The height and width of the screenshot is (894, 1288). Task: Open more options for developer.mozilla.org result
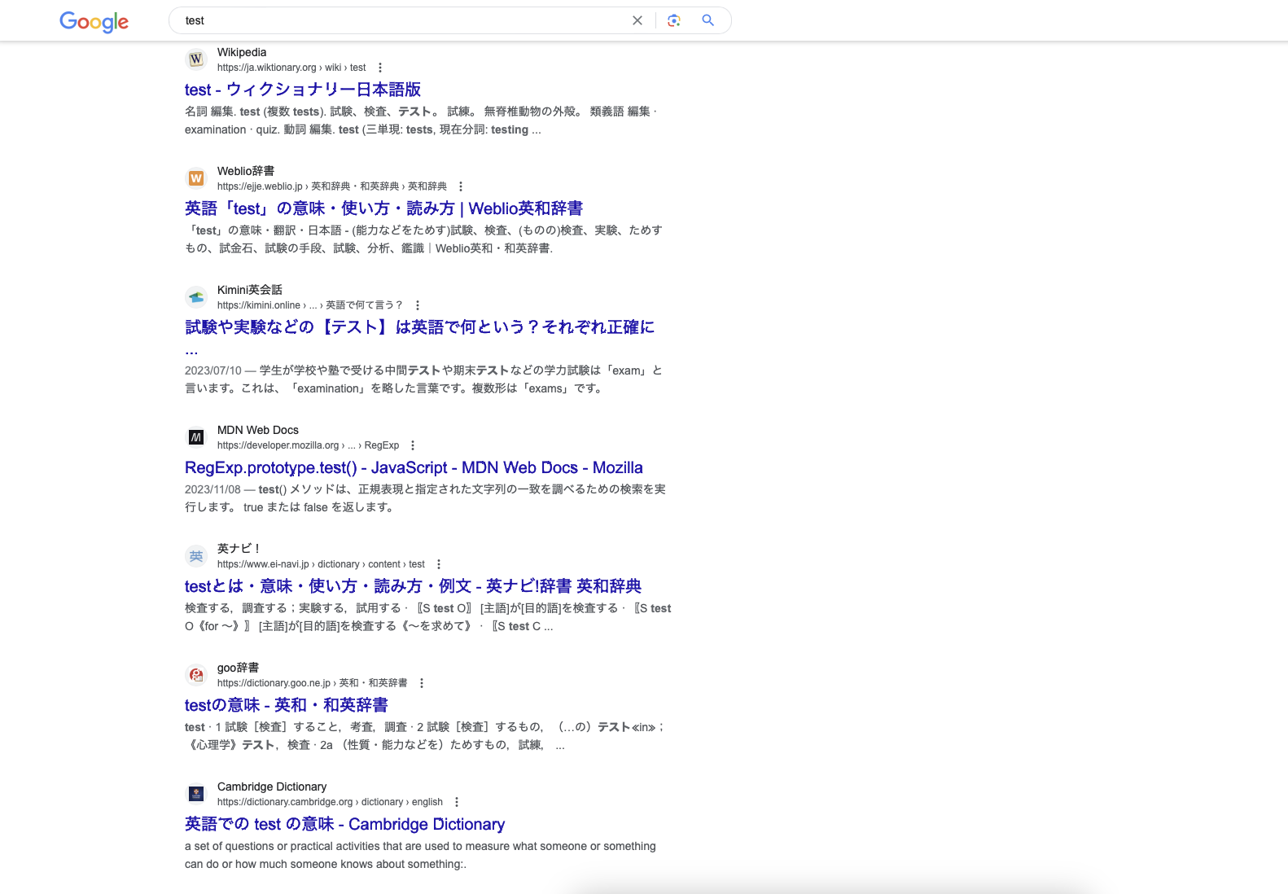413,445
